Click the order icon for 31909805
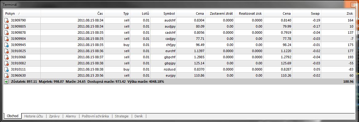 coord(6,26)
